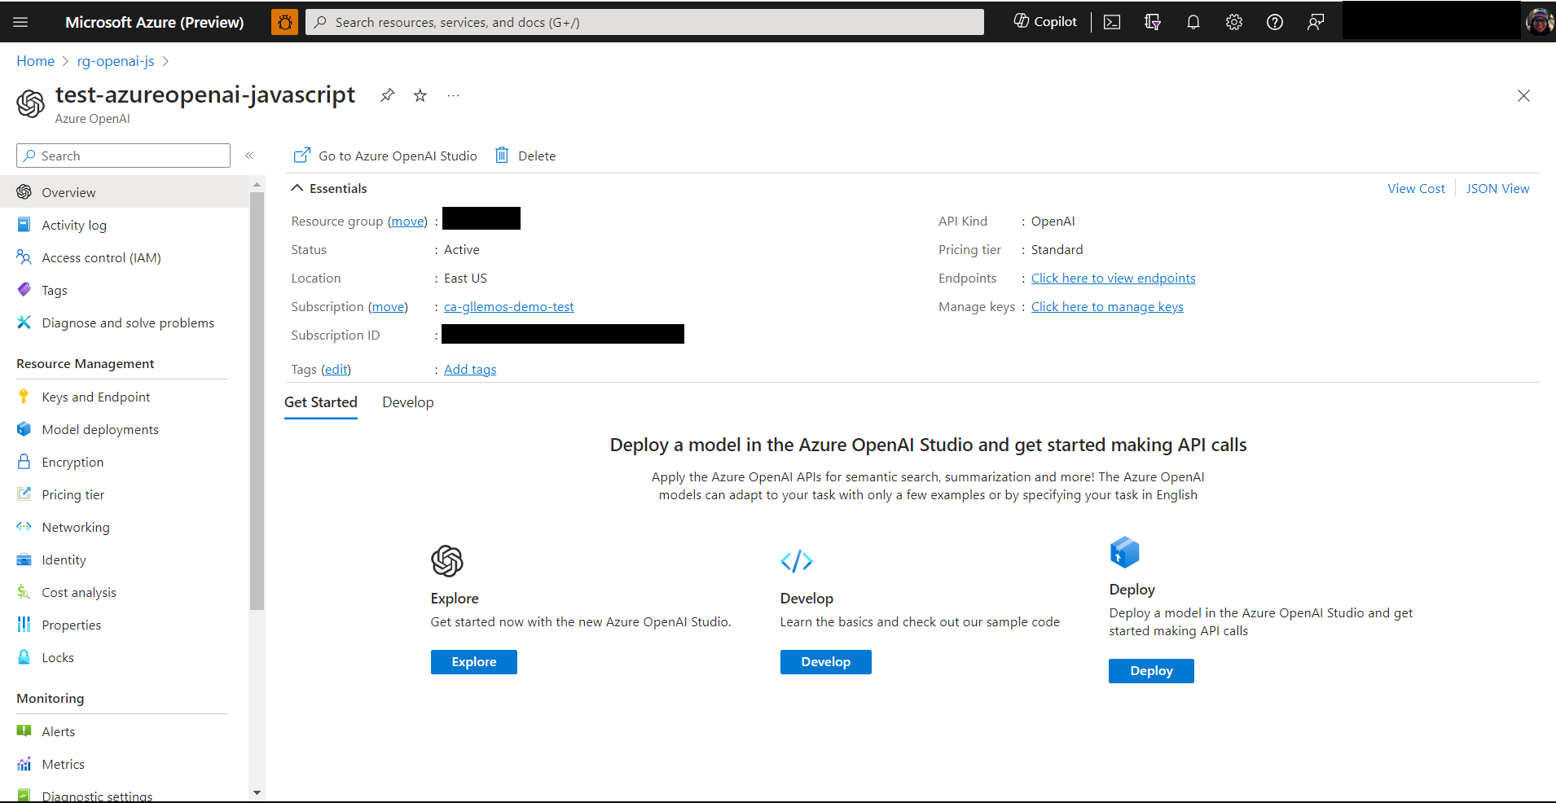Click the Metrics chart icon
1556x803 pixels.
coord(24,764)
